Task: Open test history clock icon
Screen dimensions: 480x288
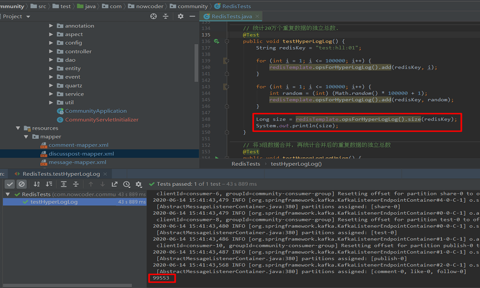Action: 126,184
